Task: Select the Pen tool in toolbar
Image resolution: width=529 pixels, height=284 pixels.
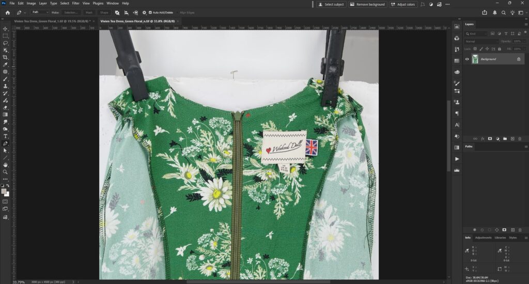Action: [5, 144]
